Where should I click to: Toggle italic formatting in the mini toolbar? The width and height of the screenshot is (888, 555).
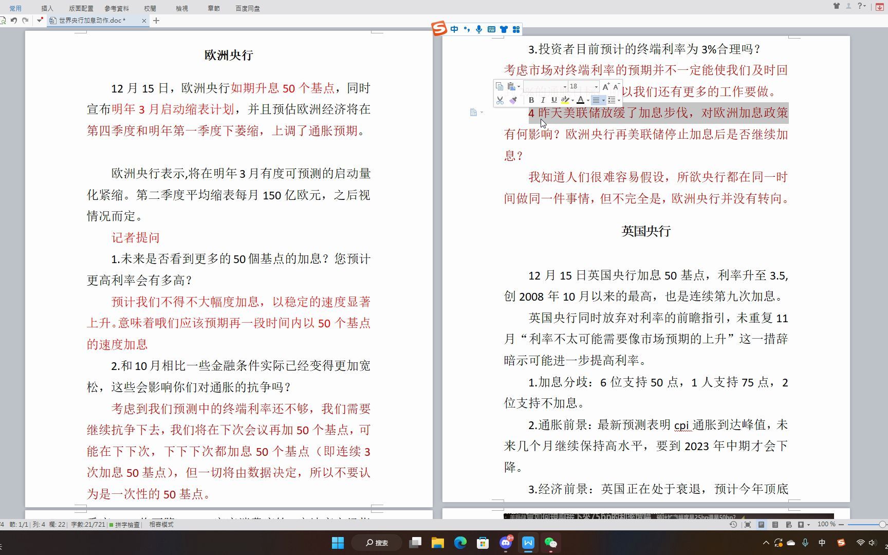(543, 100)
